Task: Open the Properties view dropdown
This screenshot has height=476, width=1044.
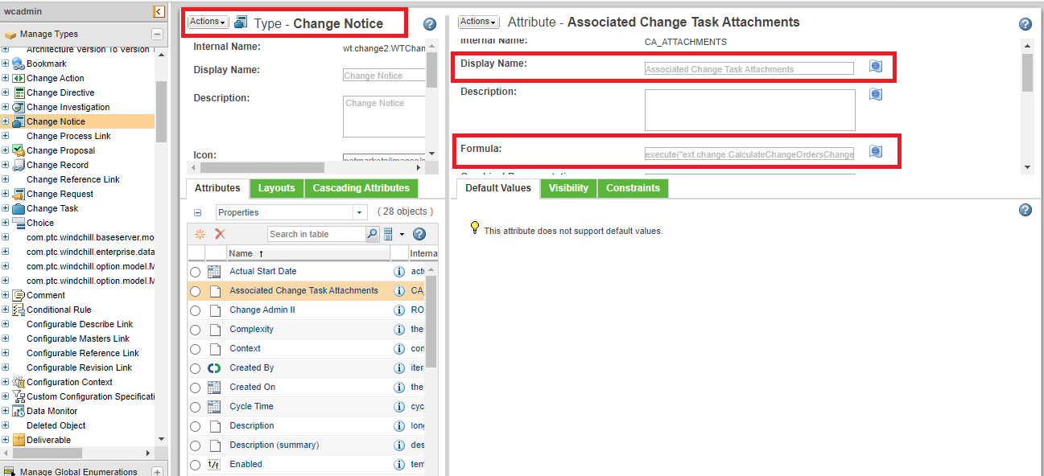Action: pos(357,211)
